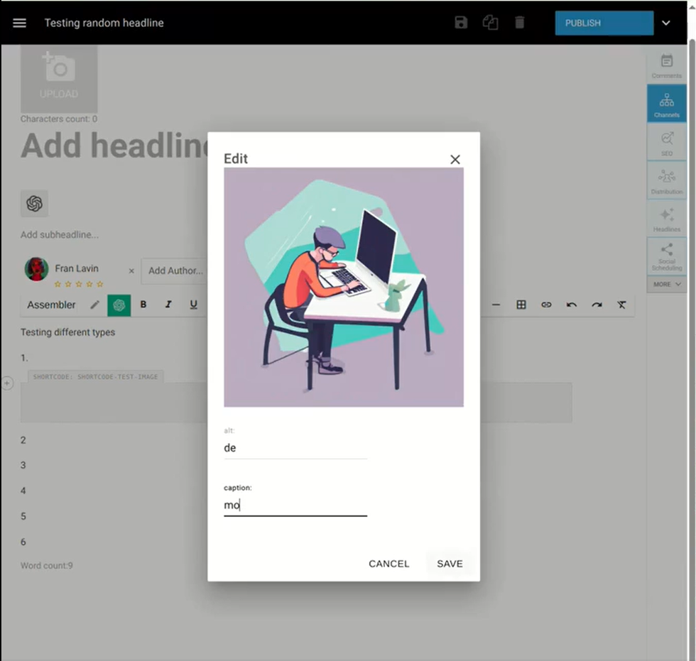This screenshot has height=661, width=696.
Task: Click the undo arrow icon
Action: (x=572, y=305)
